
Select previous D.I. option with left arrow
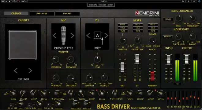coord(88,36)
